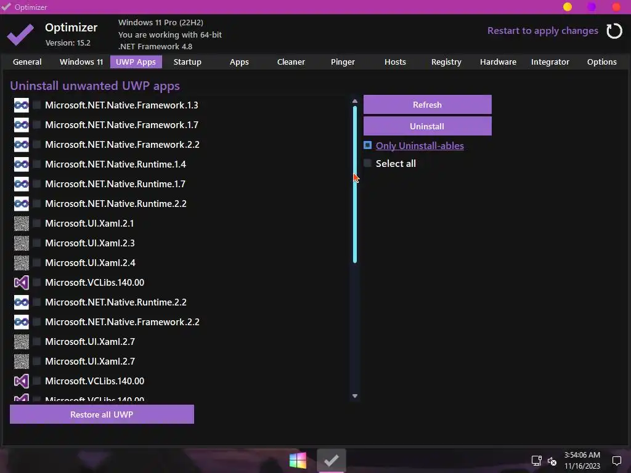This screenshot has width=631, height=473.
Task: Open the network icon in system tray
Action: tap(536, 461)
